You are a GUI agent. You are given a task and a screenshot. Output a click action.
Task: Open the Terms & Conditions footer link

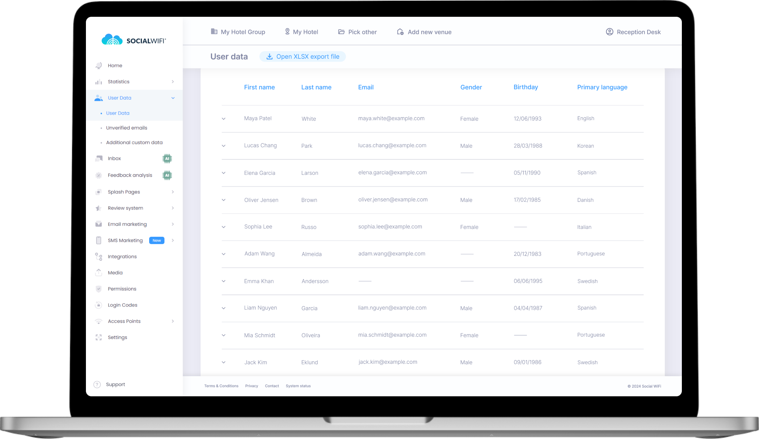[221, 386]
